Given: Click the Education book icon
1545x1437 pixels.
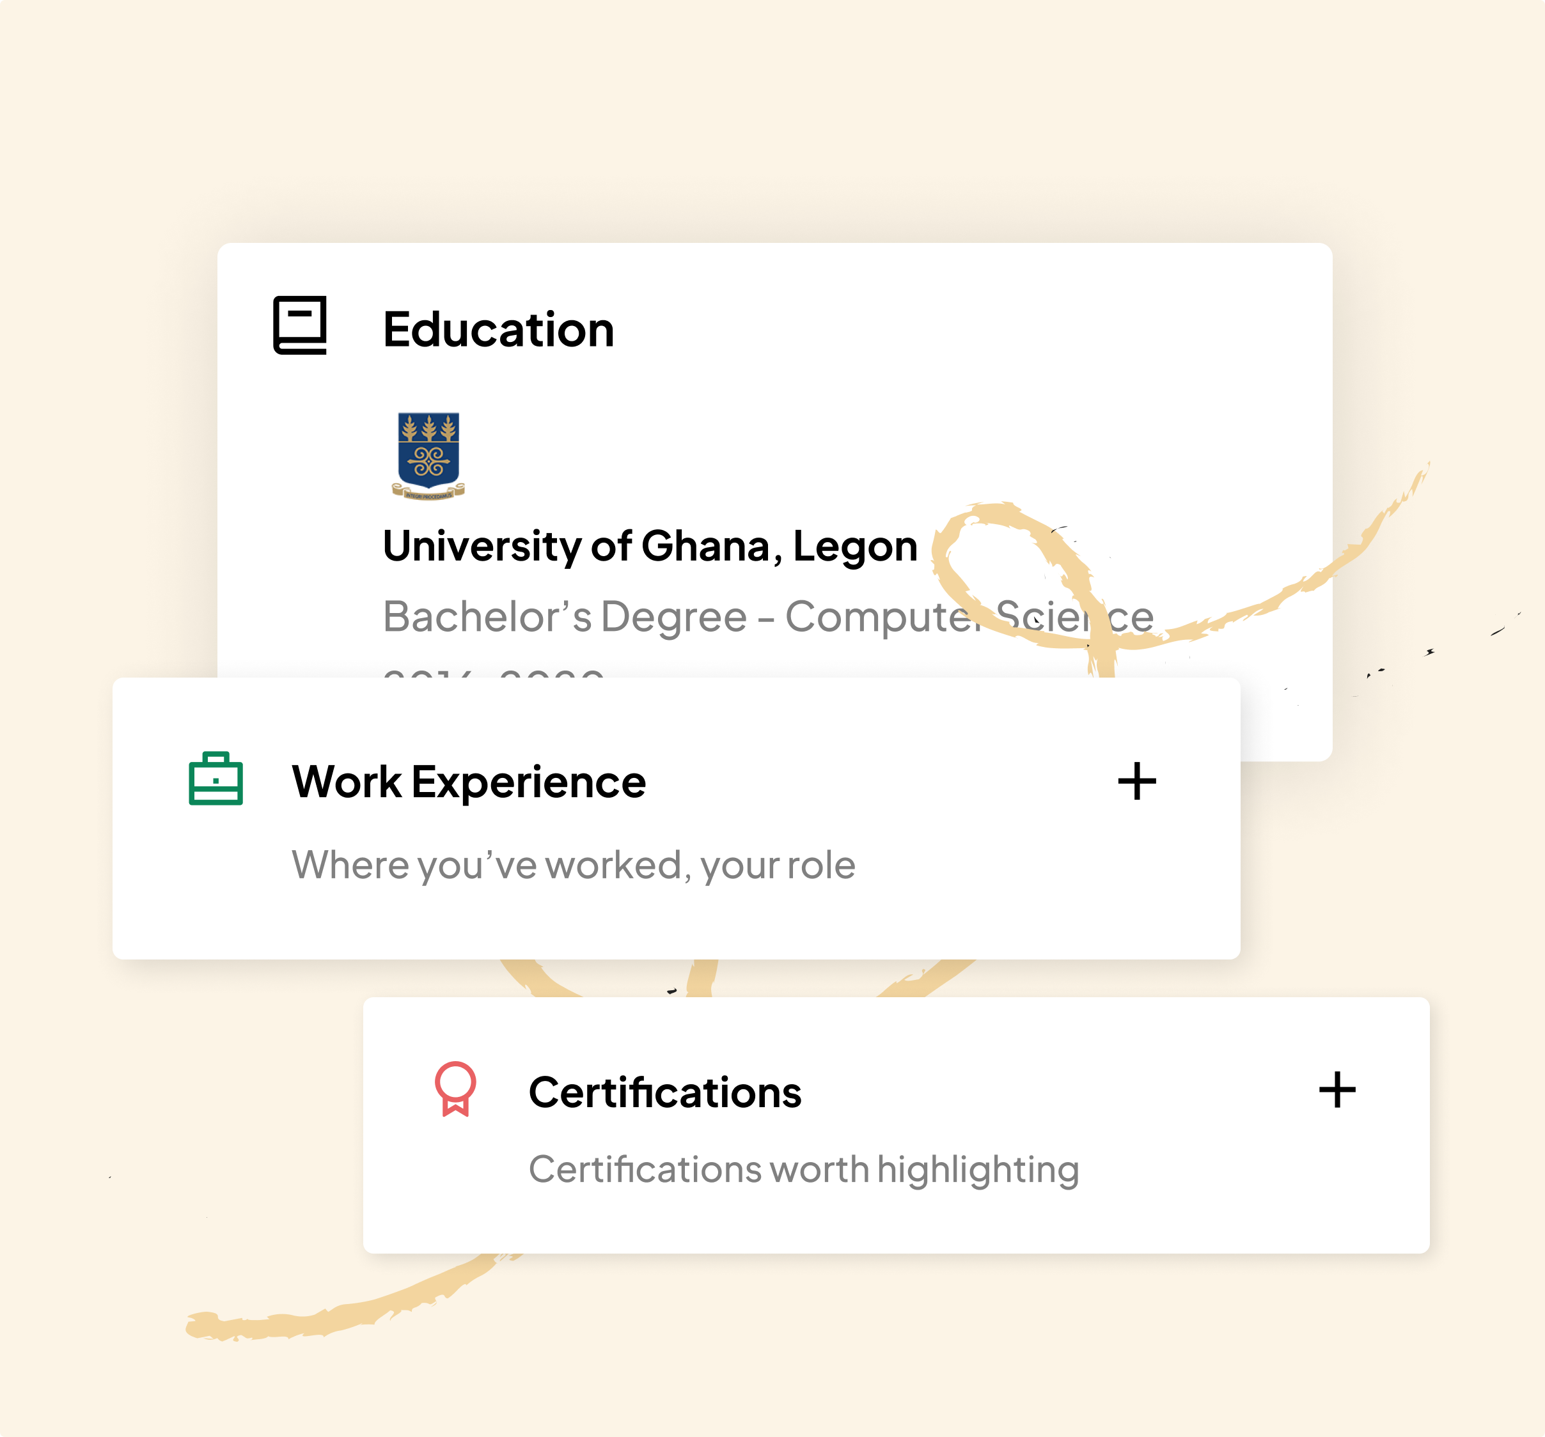Looking at the screenshot, I should coord(300,325).
